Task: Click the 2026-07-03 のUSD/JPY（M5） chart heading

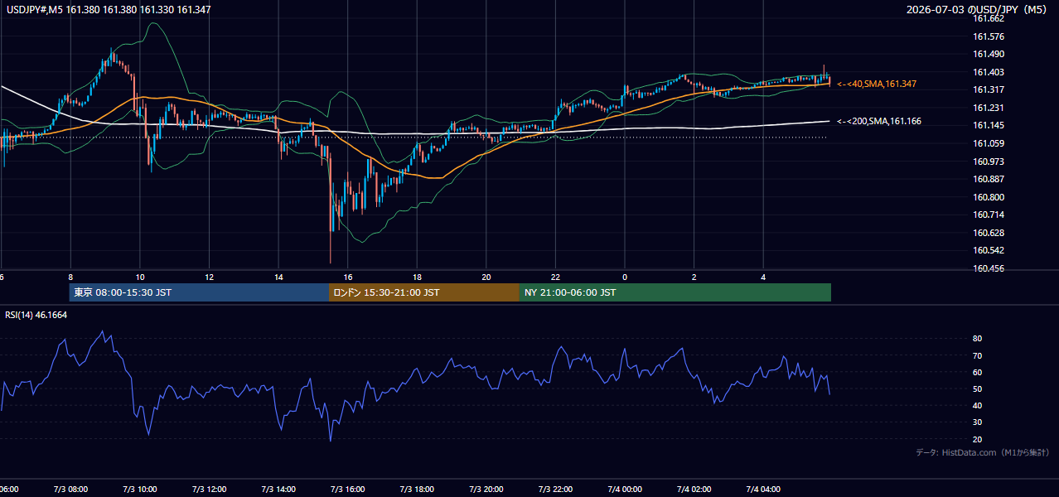Action: 978,10
